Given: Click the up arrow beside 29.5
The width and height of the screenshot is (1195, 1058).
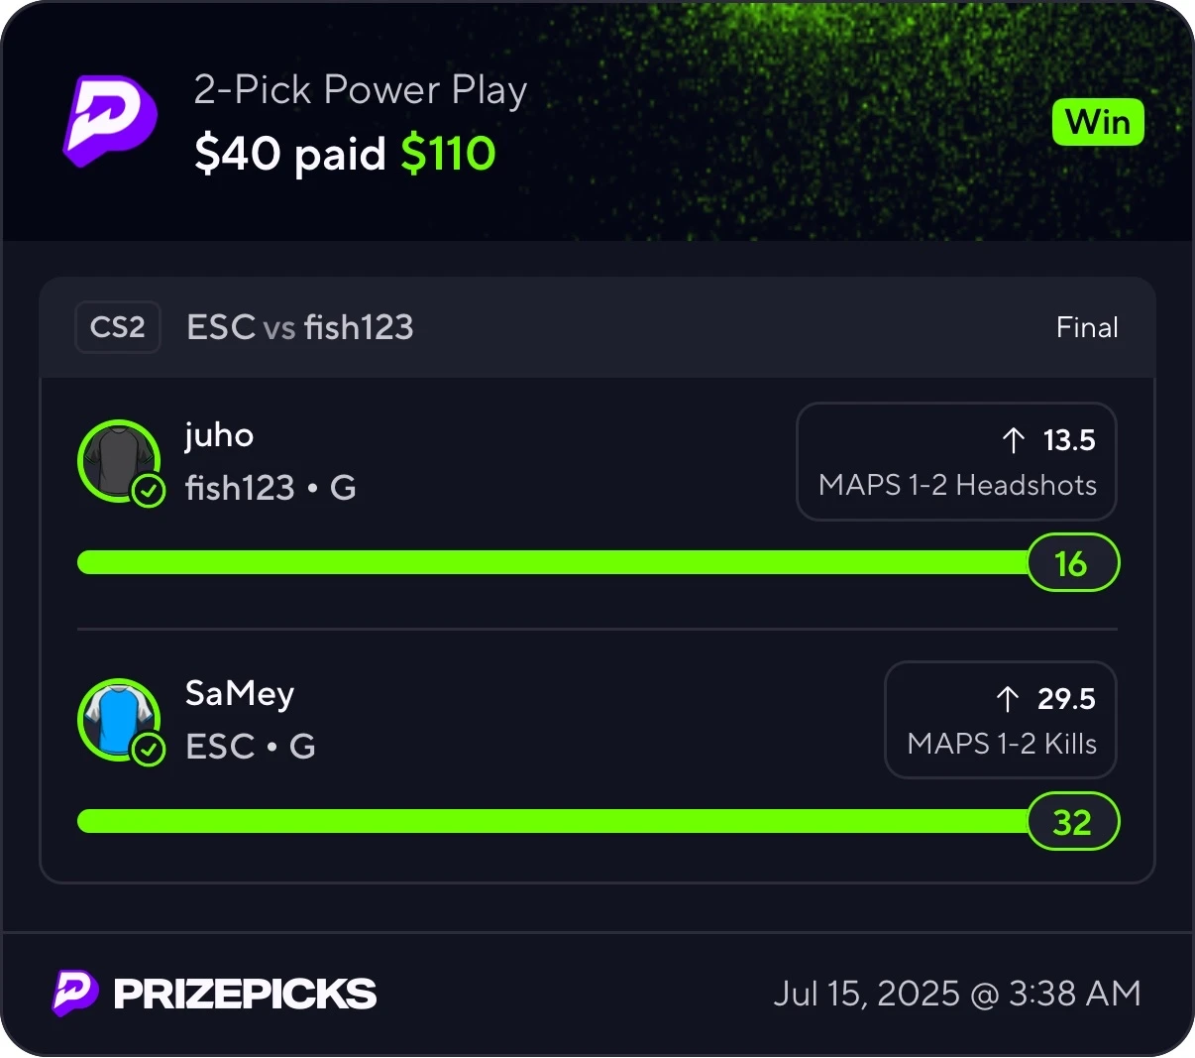Looking at the screenshot, I should 1008,699.
